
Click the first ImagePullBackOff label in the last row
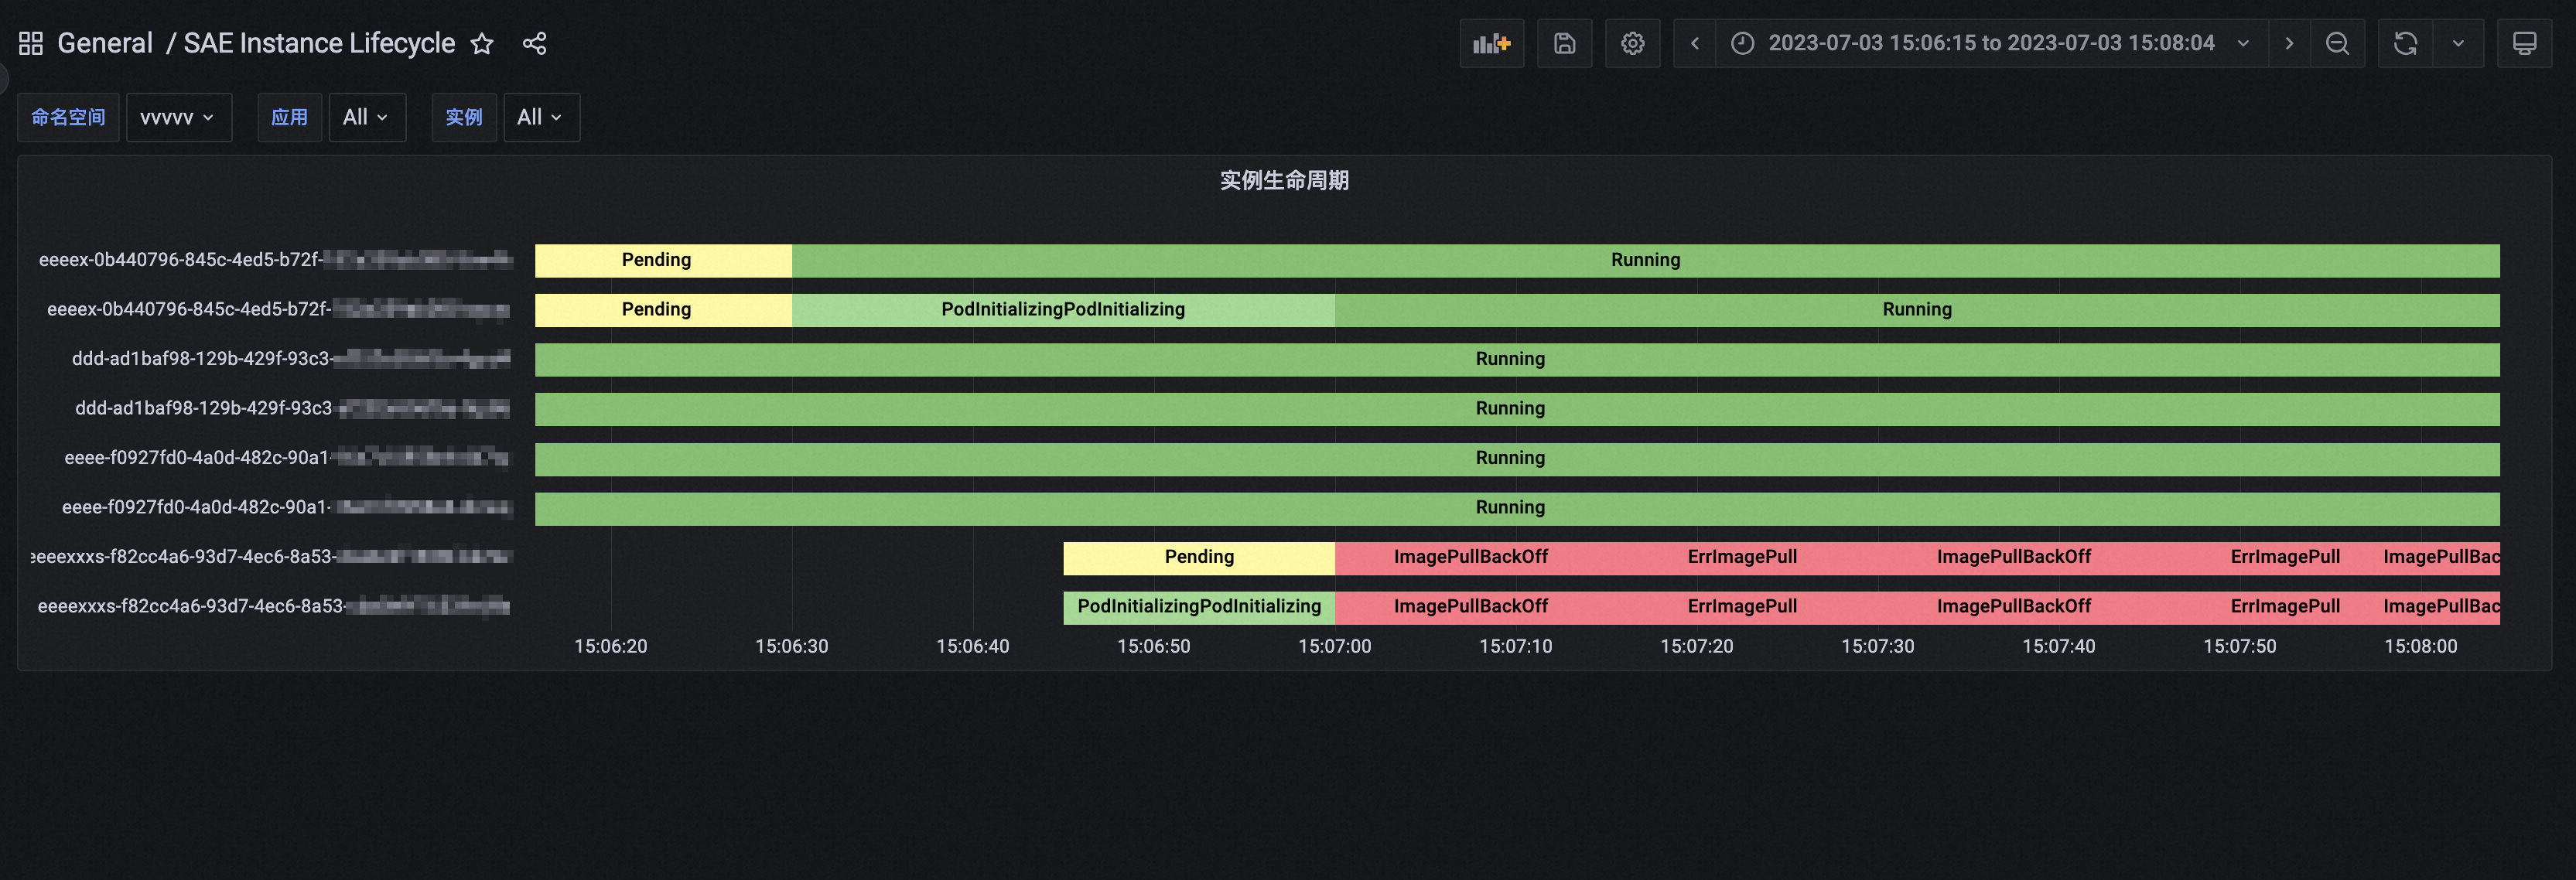click(x=1470, y=606)
